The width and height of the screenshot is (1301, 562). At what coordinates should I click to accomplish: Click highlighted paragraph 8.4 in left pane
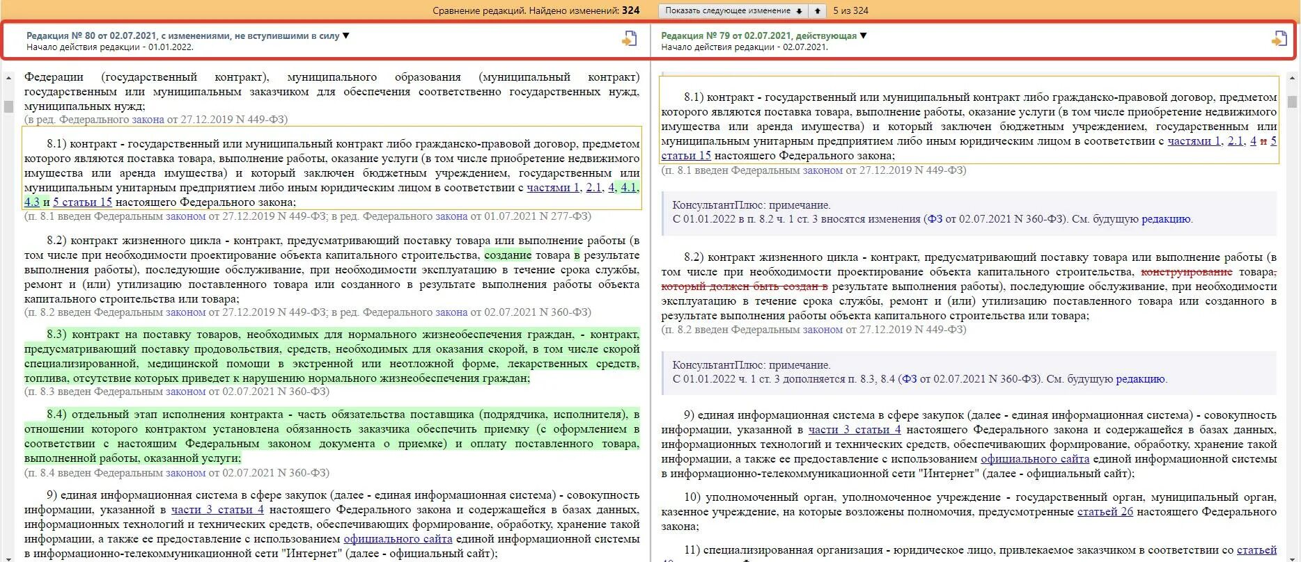pos(332,436)
